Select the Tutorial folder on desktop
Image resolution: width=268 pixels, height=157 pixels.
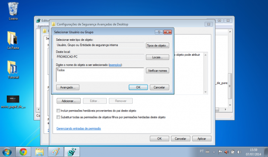pos(13,69)
